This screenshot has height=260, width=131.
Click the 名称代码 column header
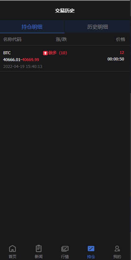(12, 39)
